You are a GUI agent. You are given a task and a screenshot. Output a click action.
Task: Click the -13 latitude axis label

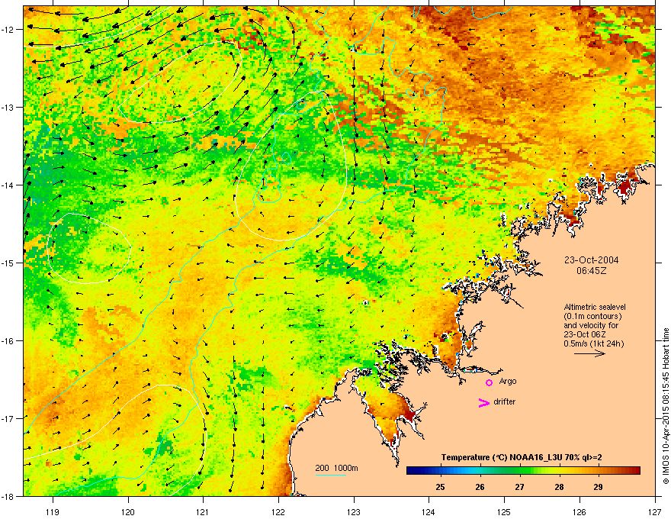8,108
